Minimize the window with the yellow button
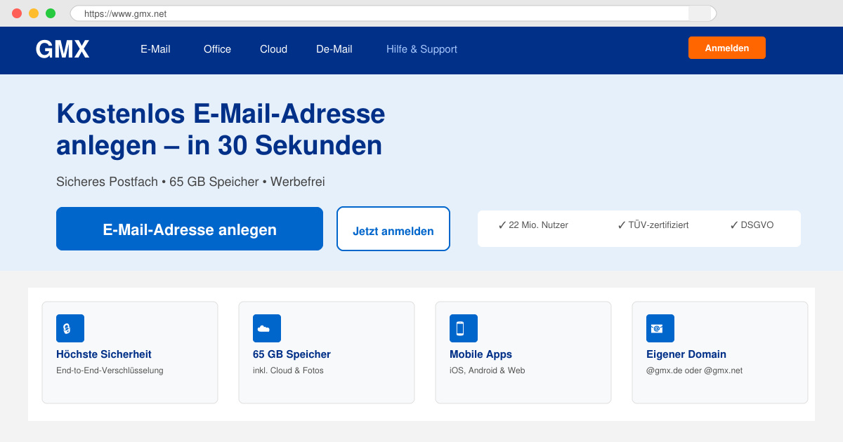The height and width of the screenshot is (442, 843). tap(34, 13)
